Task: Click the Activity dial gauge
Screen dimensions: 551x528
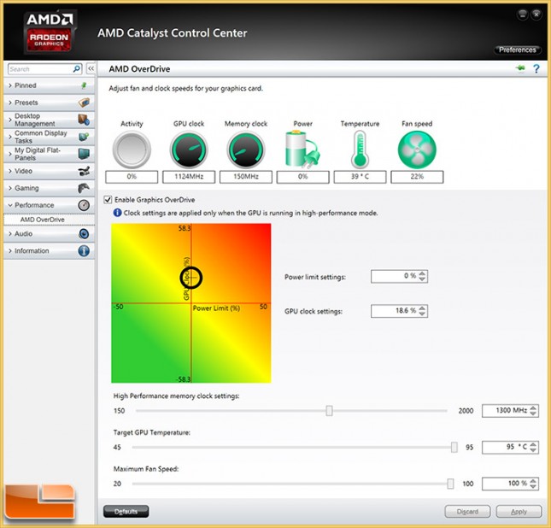Action: pyautogui.click(x=132, y=150)
